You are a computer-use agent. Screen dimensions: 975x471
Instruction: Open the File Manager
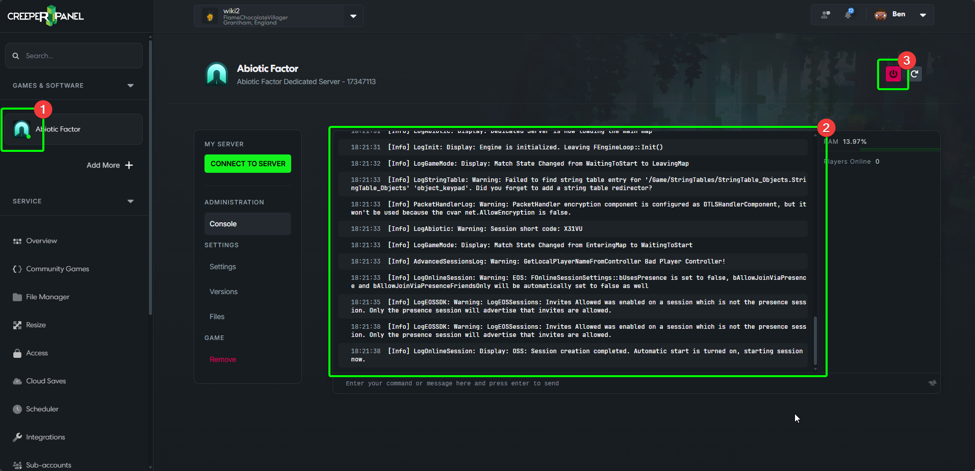48,297
